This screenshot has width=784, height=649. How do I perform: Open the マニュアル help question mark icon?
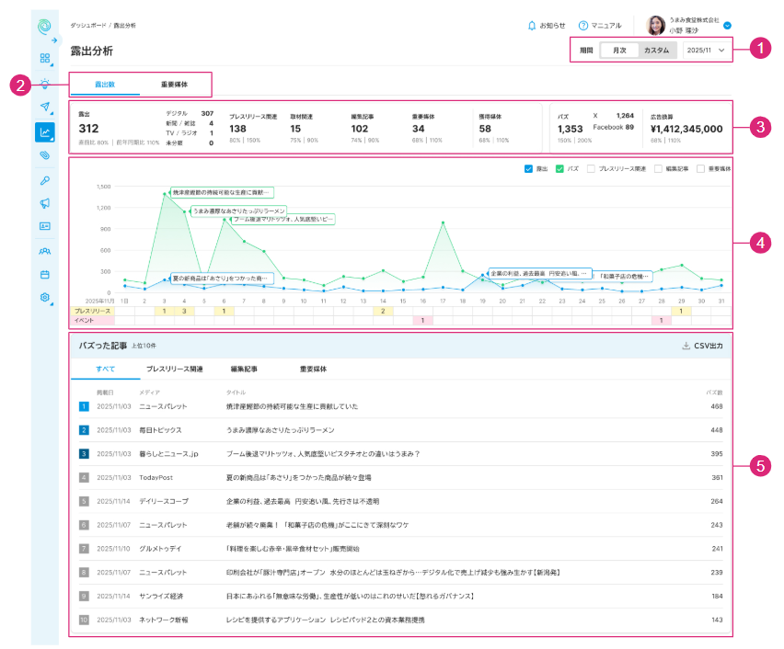tap(583, 26)
